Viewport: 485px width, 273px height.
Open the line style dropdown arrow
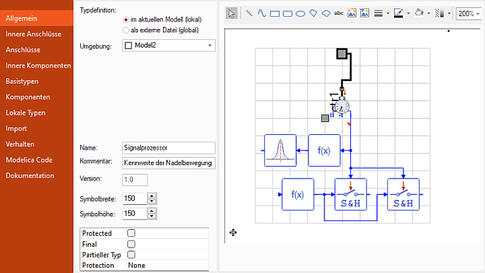click(x=388, y=13)
